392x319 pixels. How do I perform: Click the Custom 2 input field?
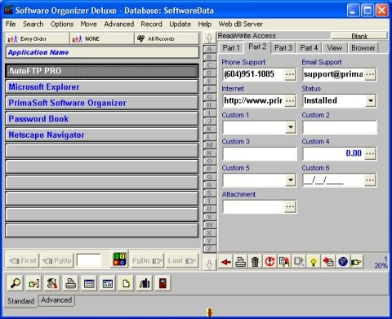pyautogui.click(x=340, y=127)
